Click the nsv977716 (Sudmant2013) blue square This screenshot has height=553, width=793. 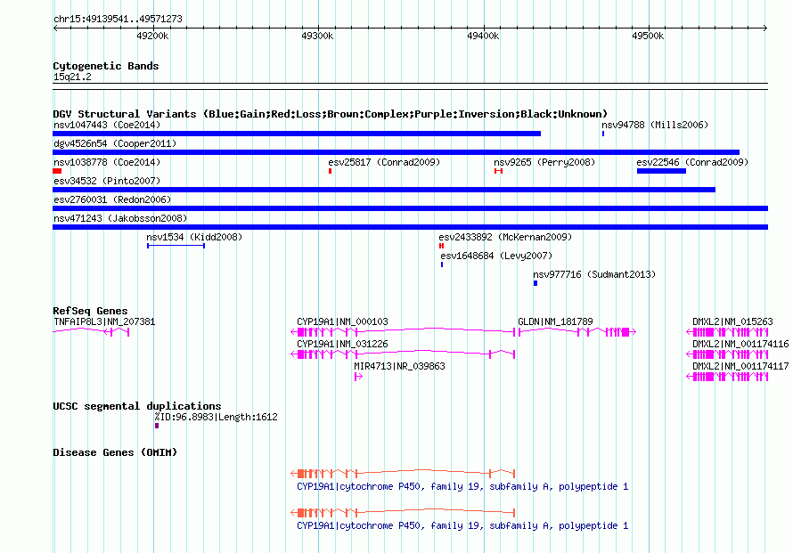point(535,283)
